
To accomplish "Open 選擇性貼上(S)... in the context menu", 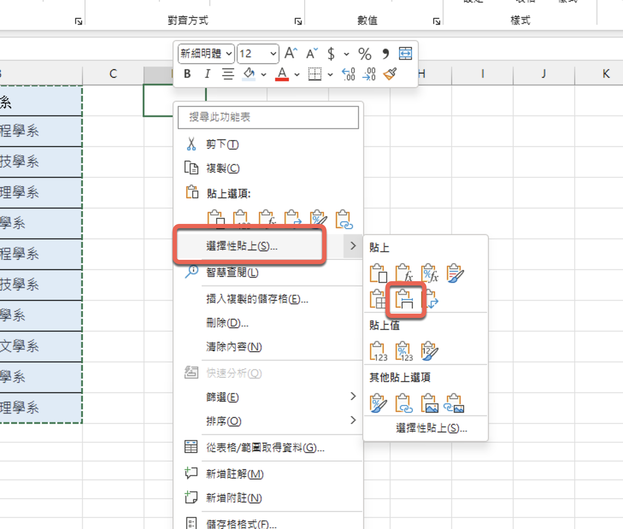I will pyautogui.click(x=242, y=246).
